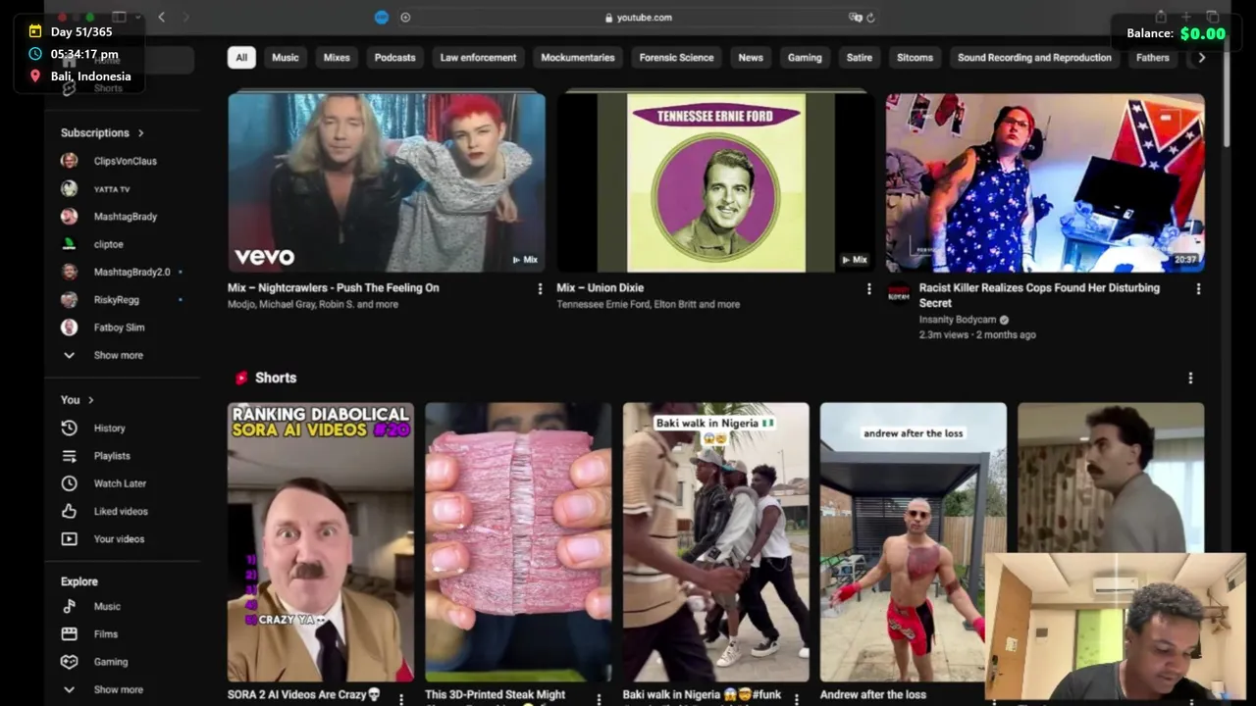Filter by Mockumentaries chip

(x=578, y=58)
